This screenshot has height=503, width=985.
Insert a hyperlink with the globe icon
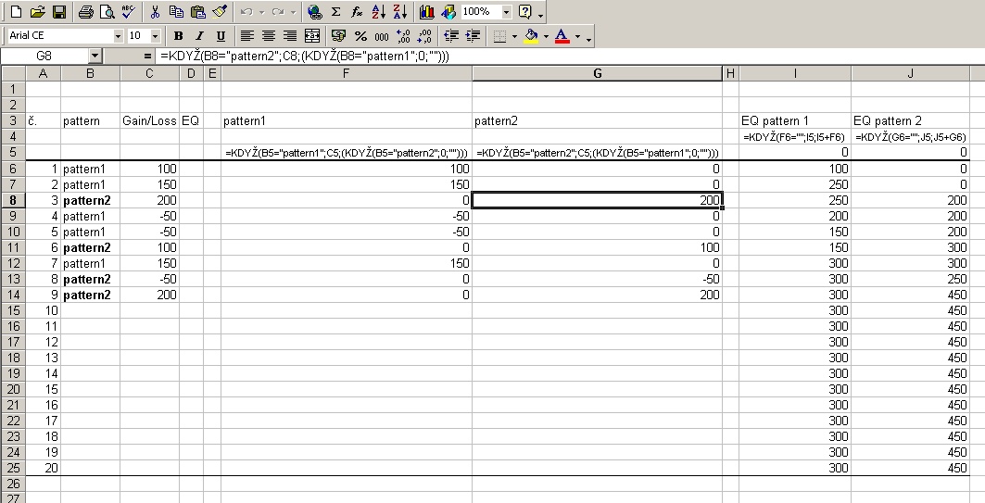[315, 11]
